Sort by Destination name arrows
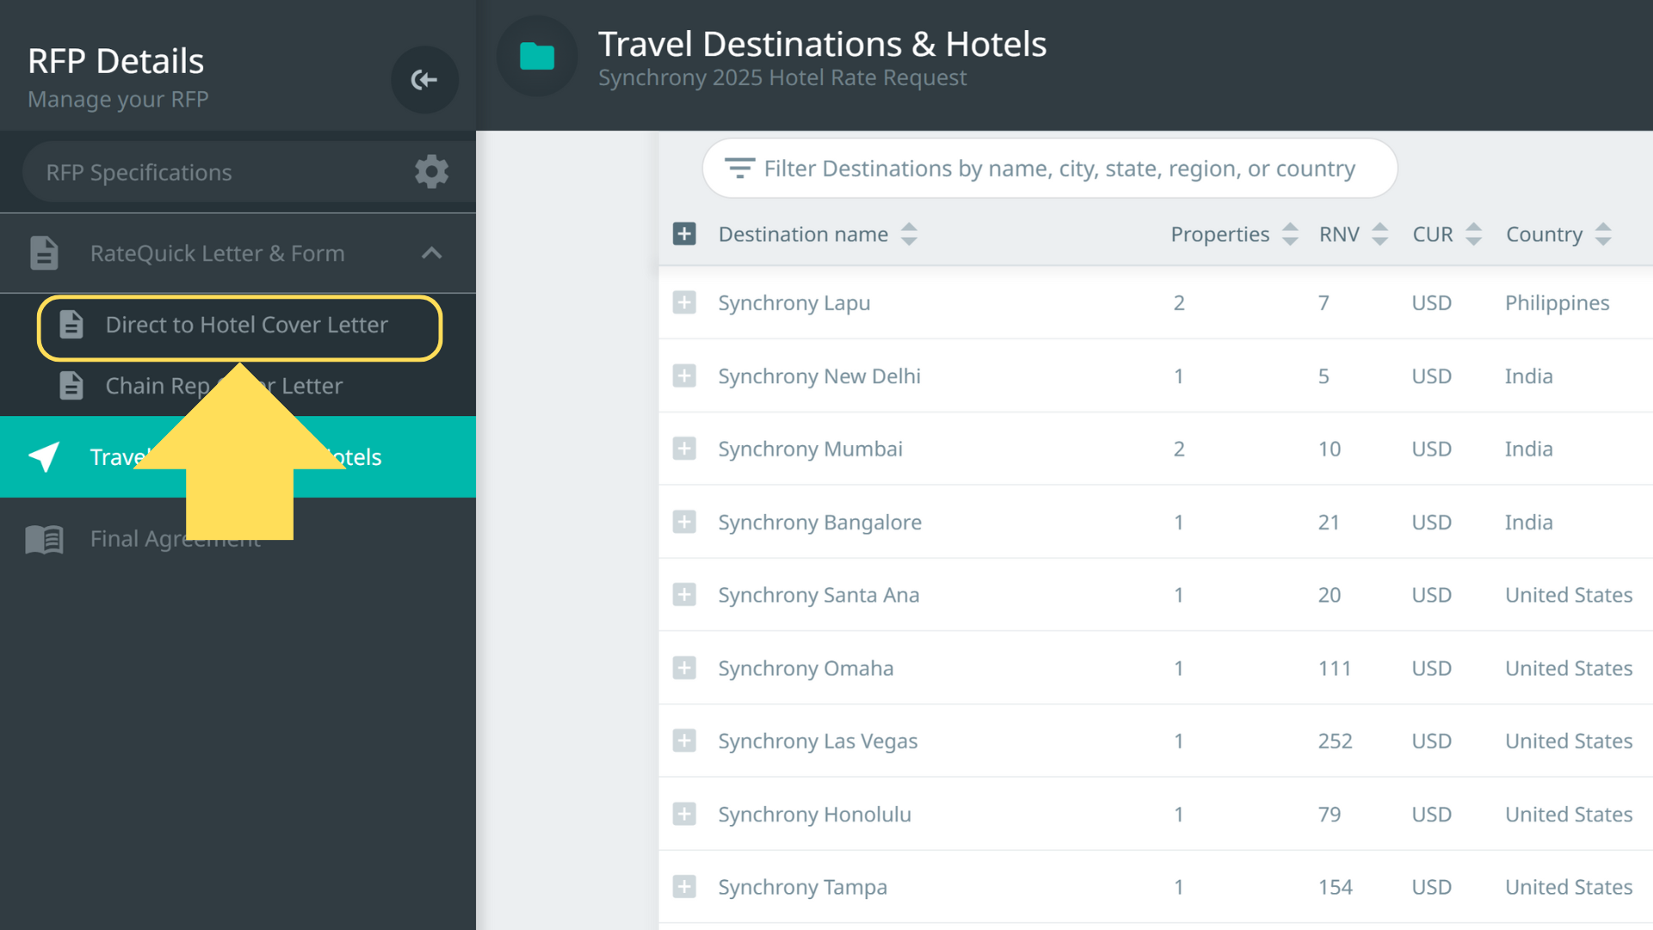The image size is (1653, 930). 909,234
